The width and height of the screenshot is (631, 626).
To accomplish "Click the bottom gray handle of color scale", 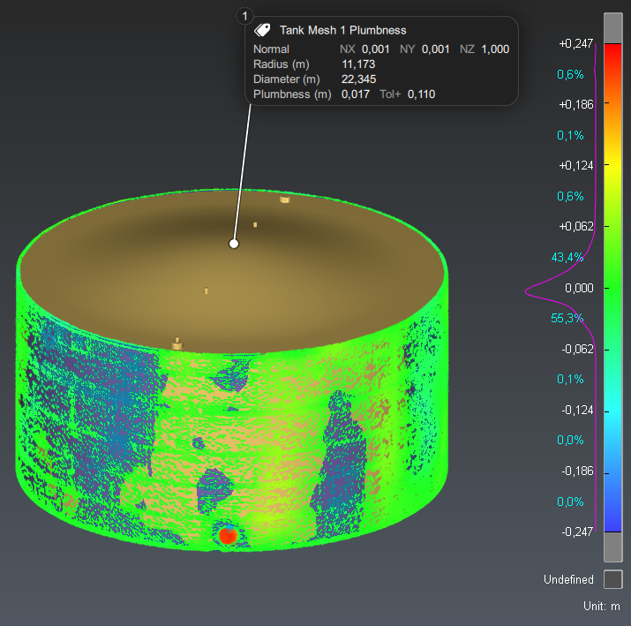I will tap(612, 547).
